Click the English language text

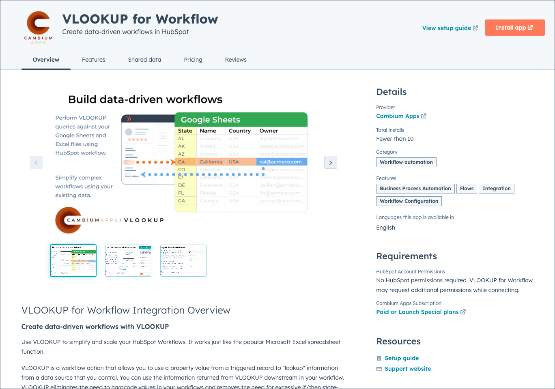point(385,228)
